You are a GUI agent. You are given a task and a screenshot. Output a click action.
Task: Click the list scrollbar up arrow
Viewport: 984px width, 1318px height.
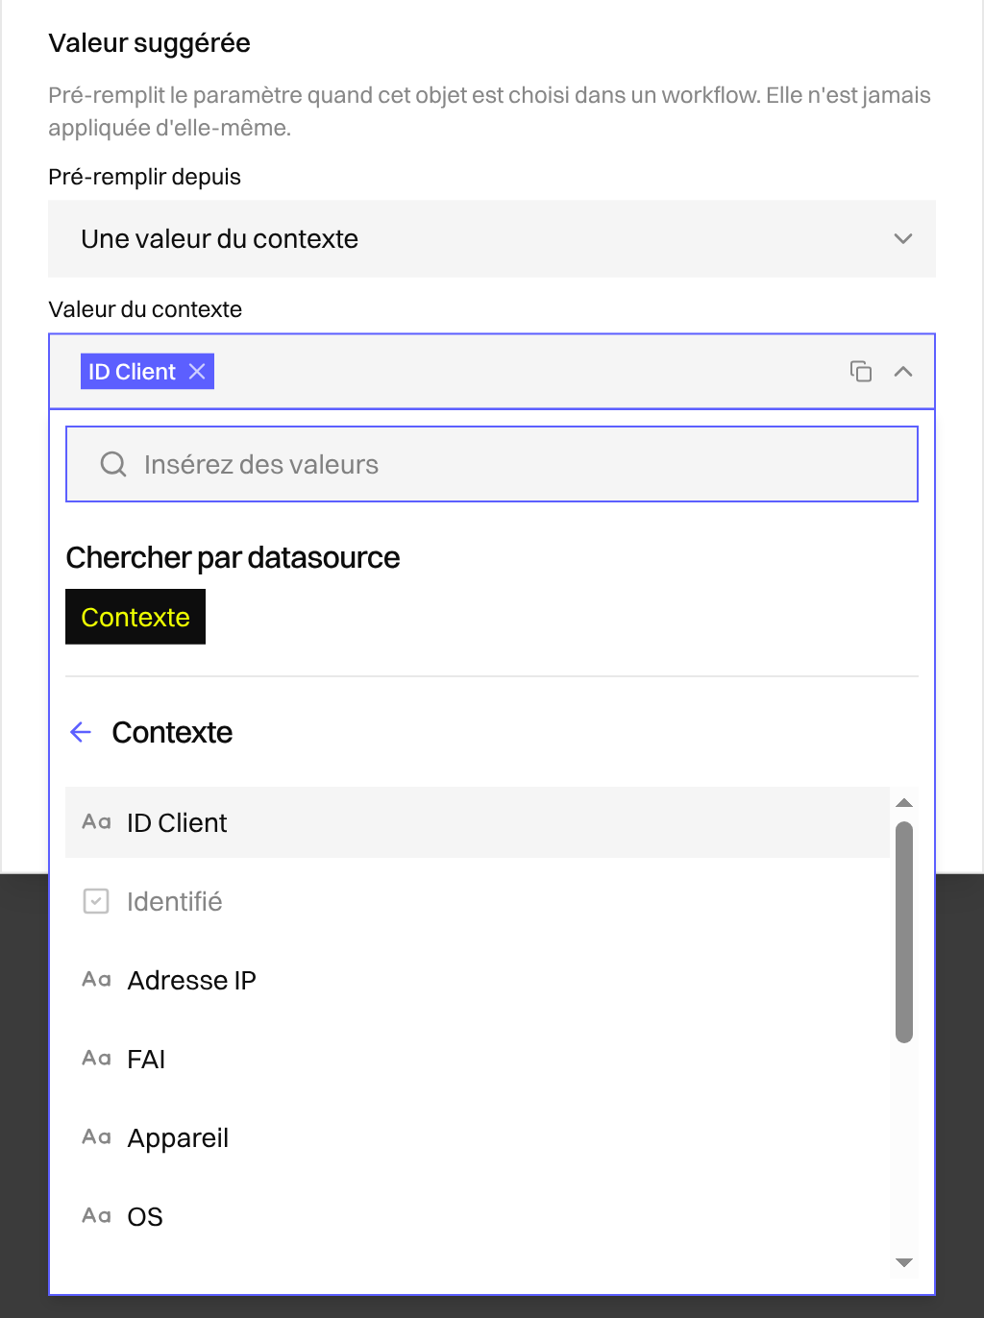[x=903, y=803]
